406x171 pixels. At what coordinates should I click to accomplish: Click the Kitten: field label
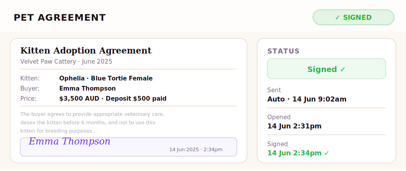(x=30, y=79)
